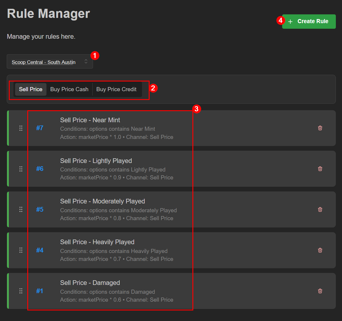Delete the Sell Price - Near Mint rule
The image size is (342, 321).
click(x=320, y=128)
